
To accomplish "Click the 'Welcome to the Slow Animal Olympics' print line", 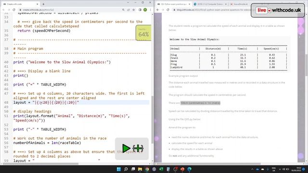I will pos(62,62).
